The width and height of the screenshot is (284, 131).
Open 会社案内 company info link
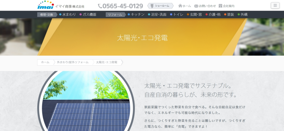pyautogui.click(x=229, y=6)
